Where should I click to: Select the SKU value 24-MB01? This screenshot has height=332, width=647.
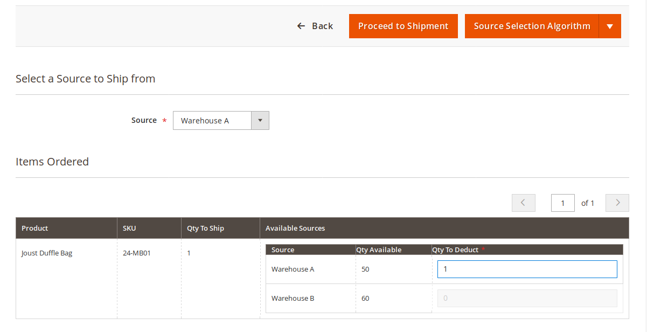click(x=137, y=253)
